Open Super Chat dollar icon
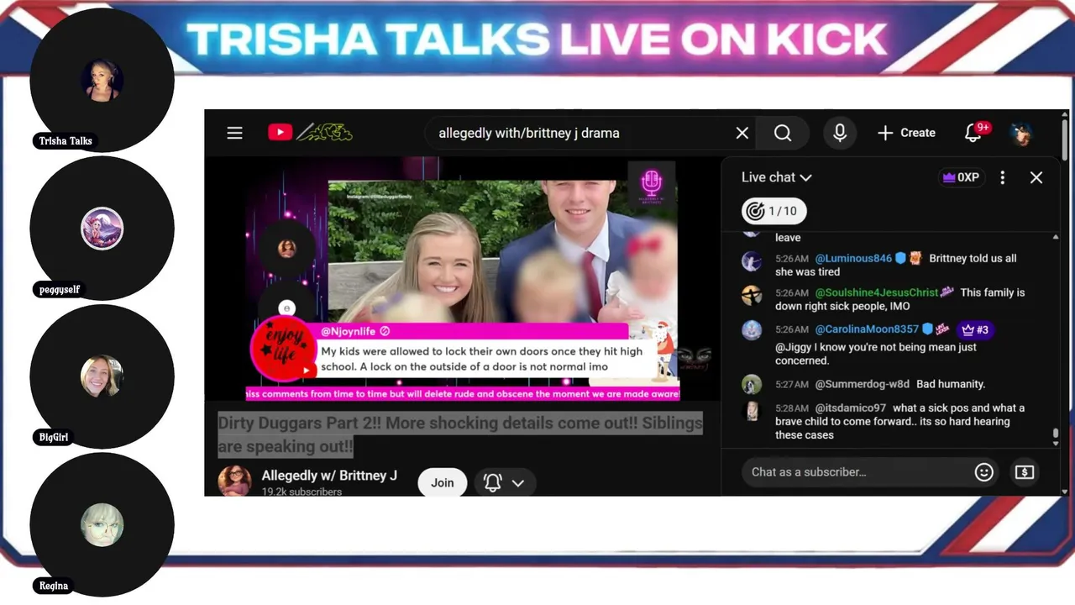1075x605 pixels. tap(1025, 472)
